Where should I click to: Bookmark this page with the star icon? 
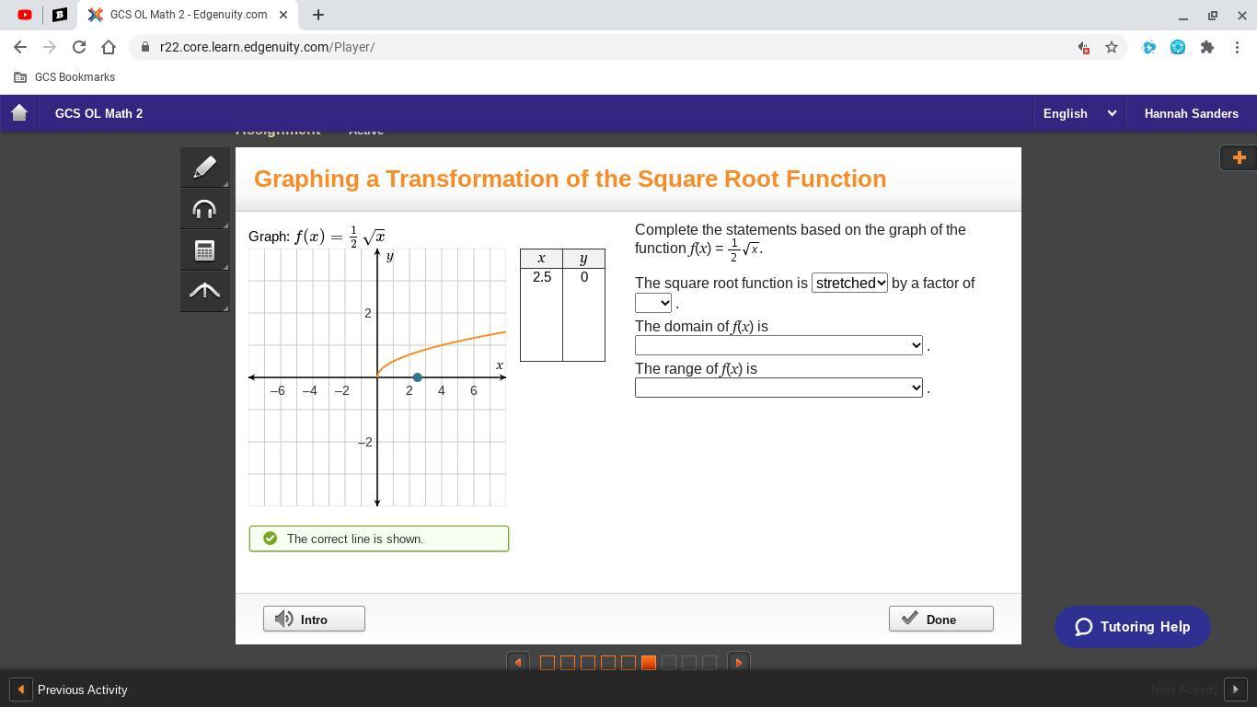pyautogui.click(x=1112, y=47)
